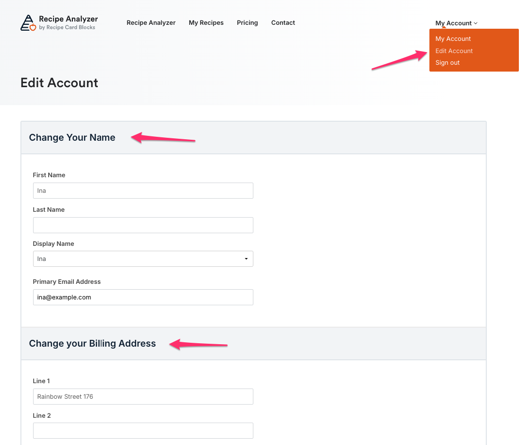Click the Last Name input field
The height and width of the screenshot is (445, 532).
[x=143, y=225]
